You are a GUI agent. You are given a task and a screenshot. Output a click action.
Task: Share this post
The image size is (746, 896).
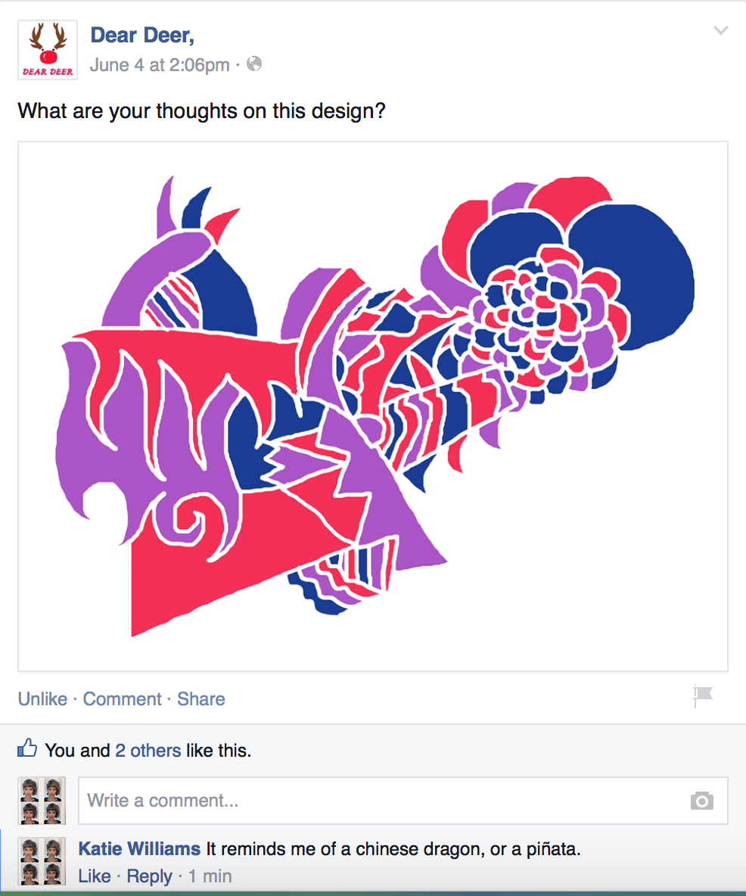click(201, 698)
